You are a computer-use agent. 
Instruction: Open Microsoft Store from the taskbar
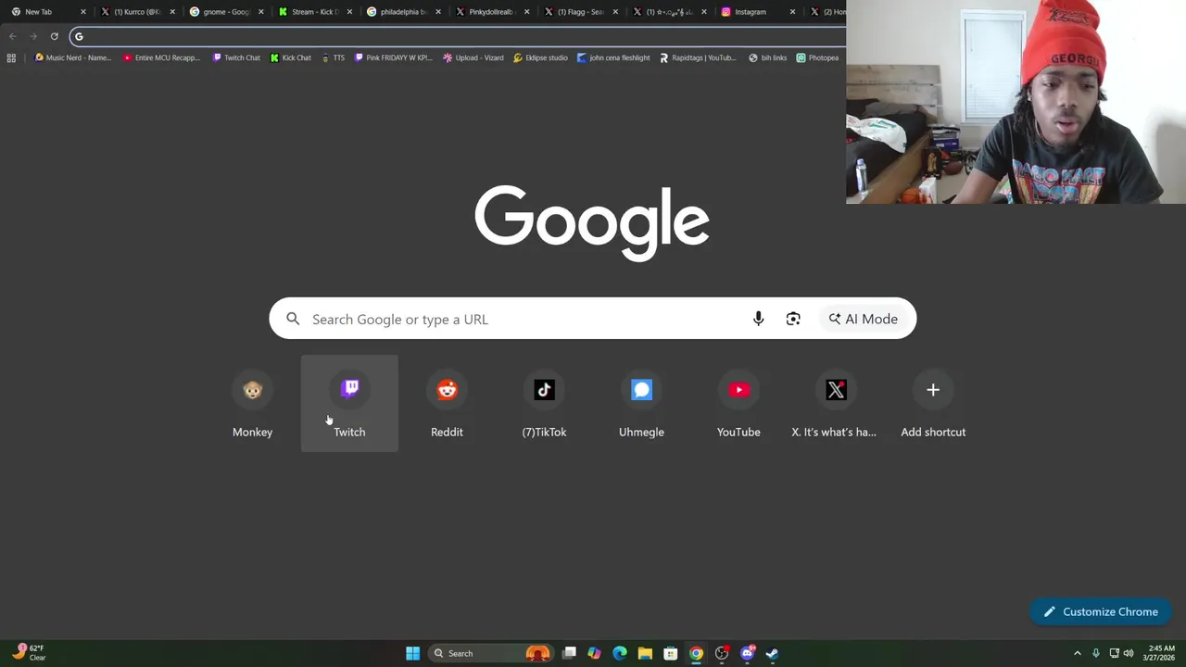(671, 653)
